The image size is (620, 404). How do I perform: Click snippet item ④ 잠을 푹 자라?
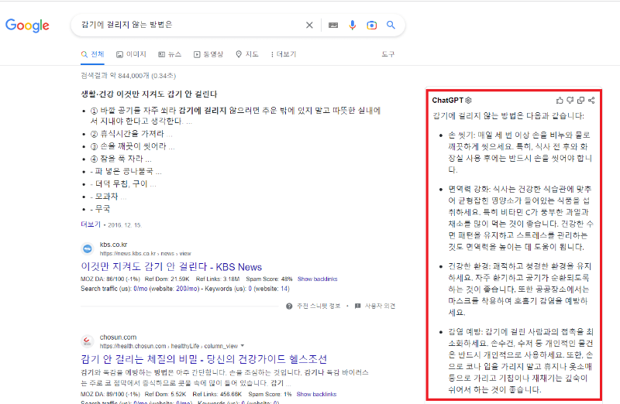click(x=121, y=159)
